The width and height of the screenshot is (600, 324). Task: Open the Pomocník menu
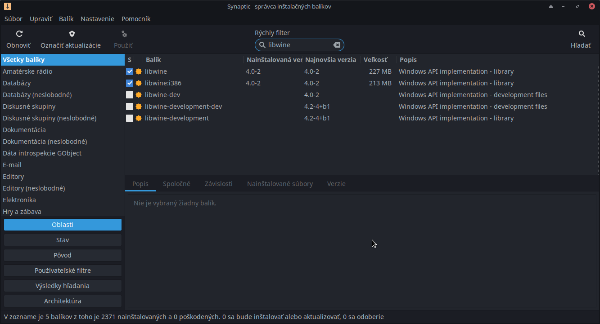[x=136, y=19]
